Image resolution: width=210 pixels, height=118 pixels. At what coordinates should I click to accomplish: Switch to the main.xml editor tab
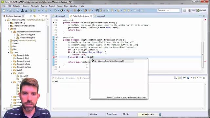(99, 16)
